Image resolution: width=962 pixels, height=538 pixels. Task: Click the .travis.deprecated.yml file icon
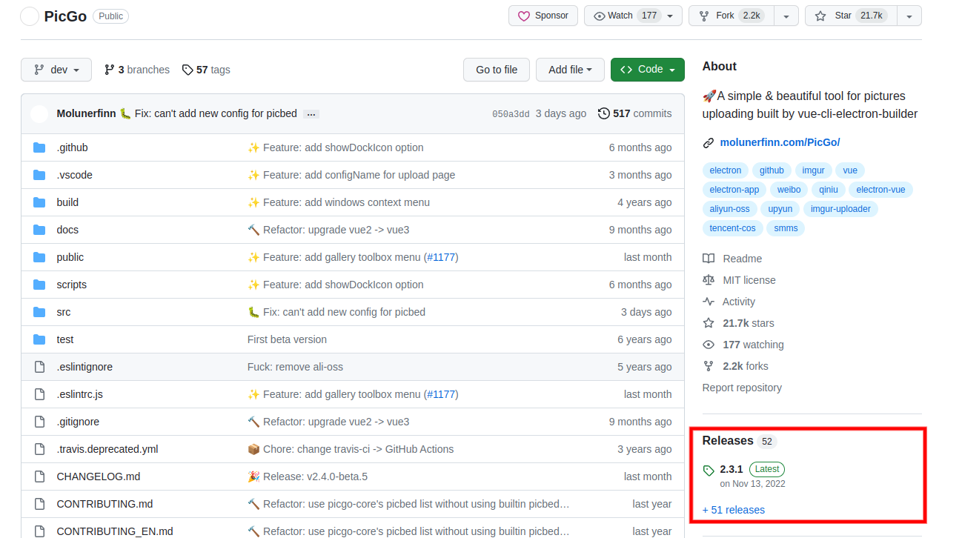[39, 449]
